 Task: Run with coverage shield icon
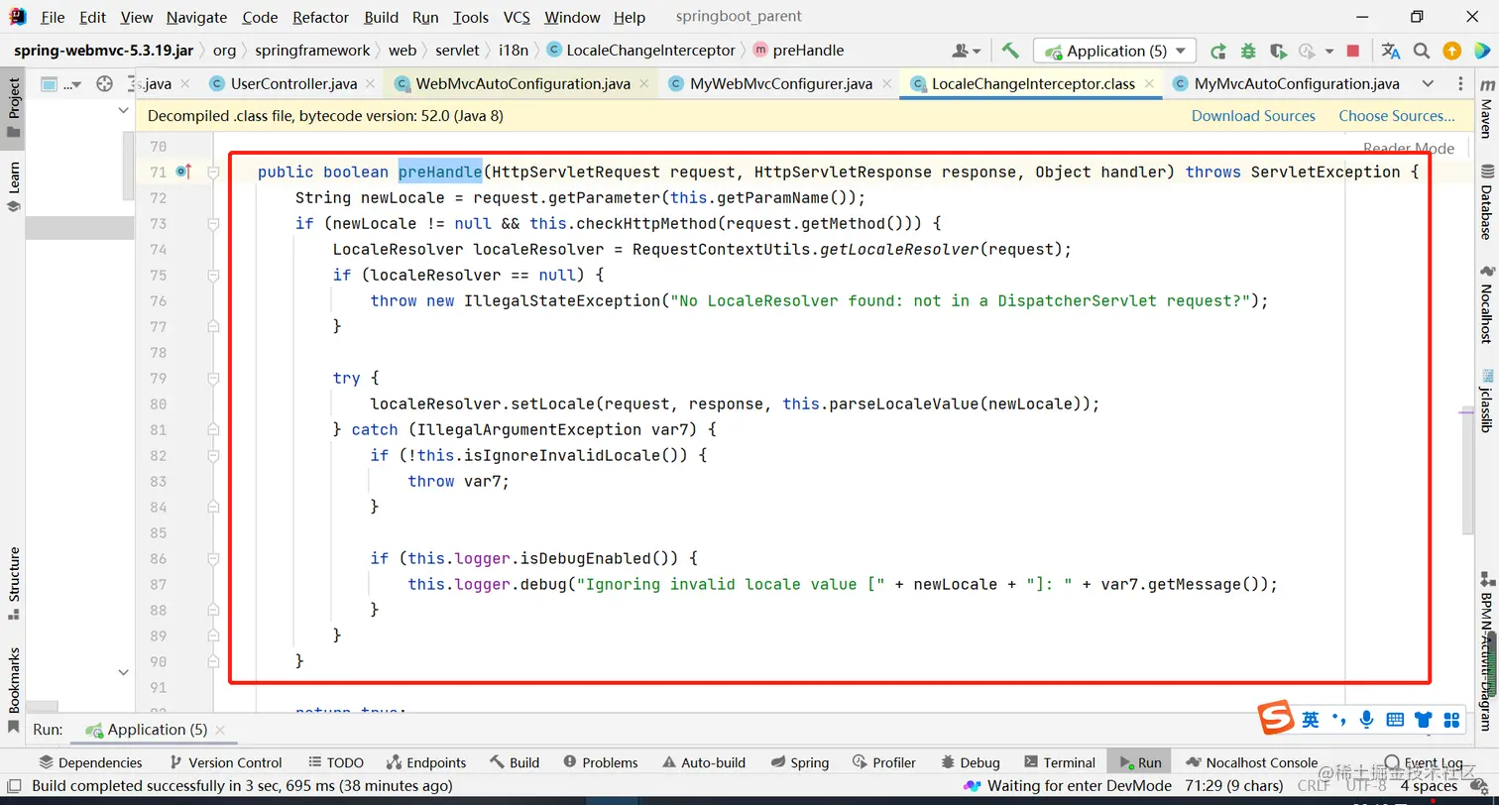[1278, 51]
